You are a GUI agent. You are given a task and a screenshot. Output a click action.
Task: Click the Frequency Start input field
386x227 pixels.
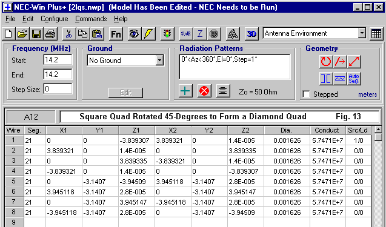tap(58, 60)
